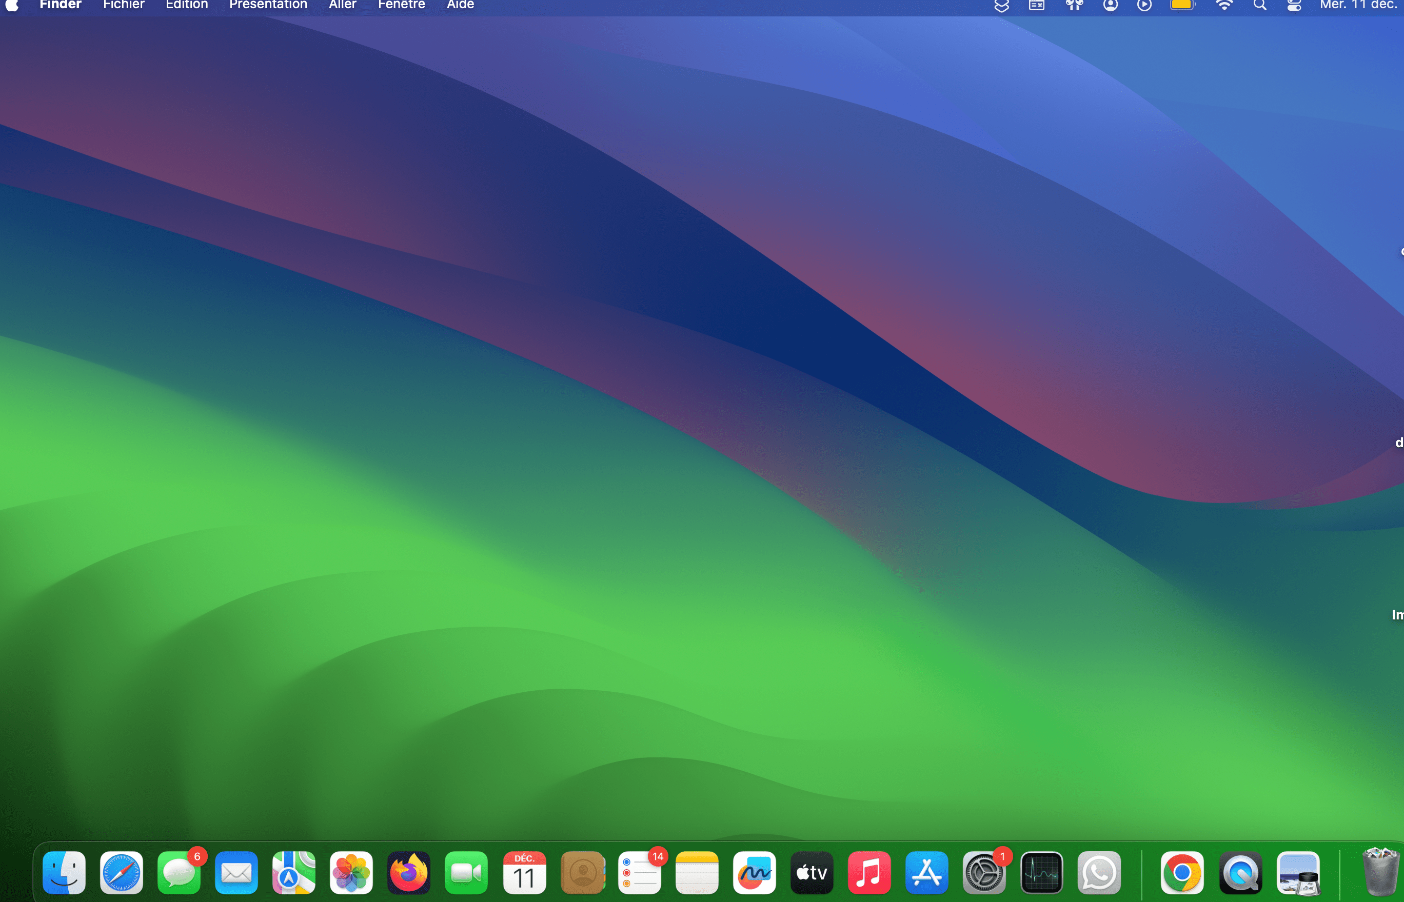1404x902 pixels.
Task: Open Activity Monitor in the Dock
Action: point(1041,873)
